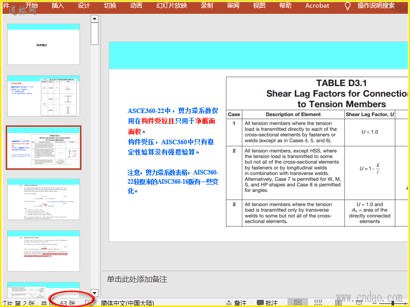Select the fourth slide thumbnail in the panel
This screenshot has width=410, height=307.
point(43,199)
